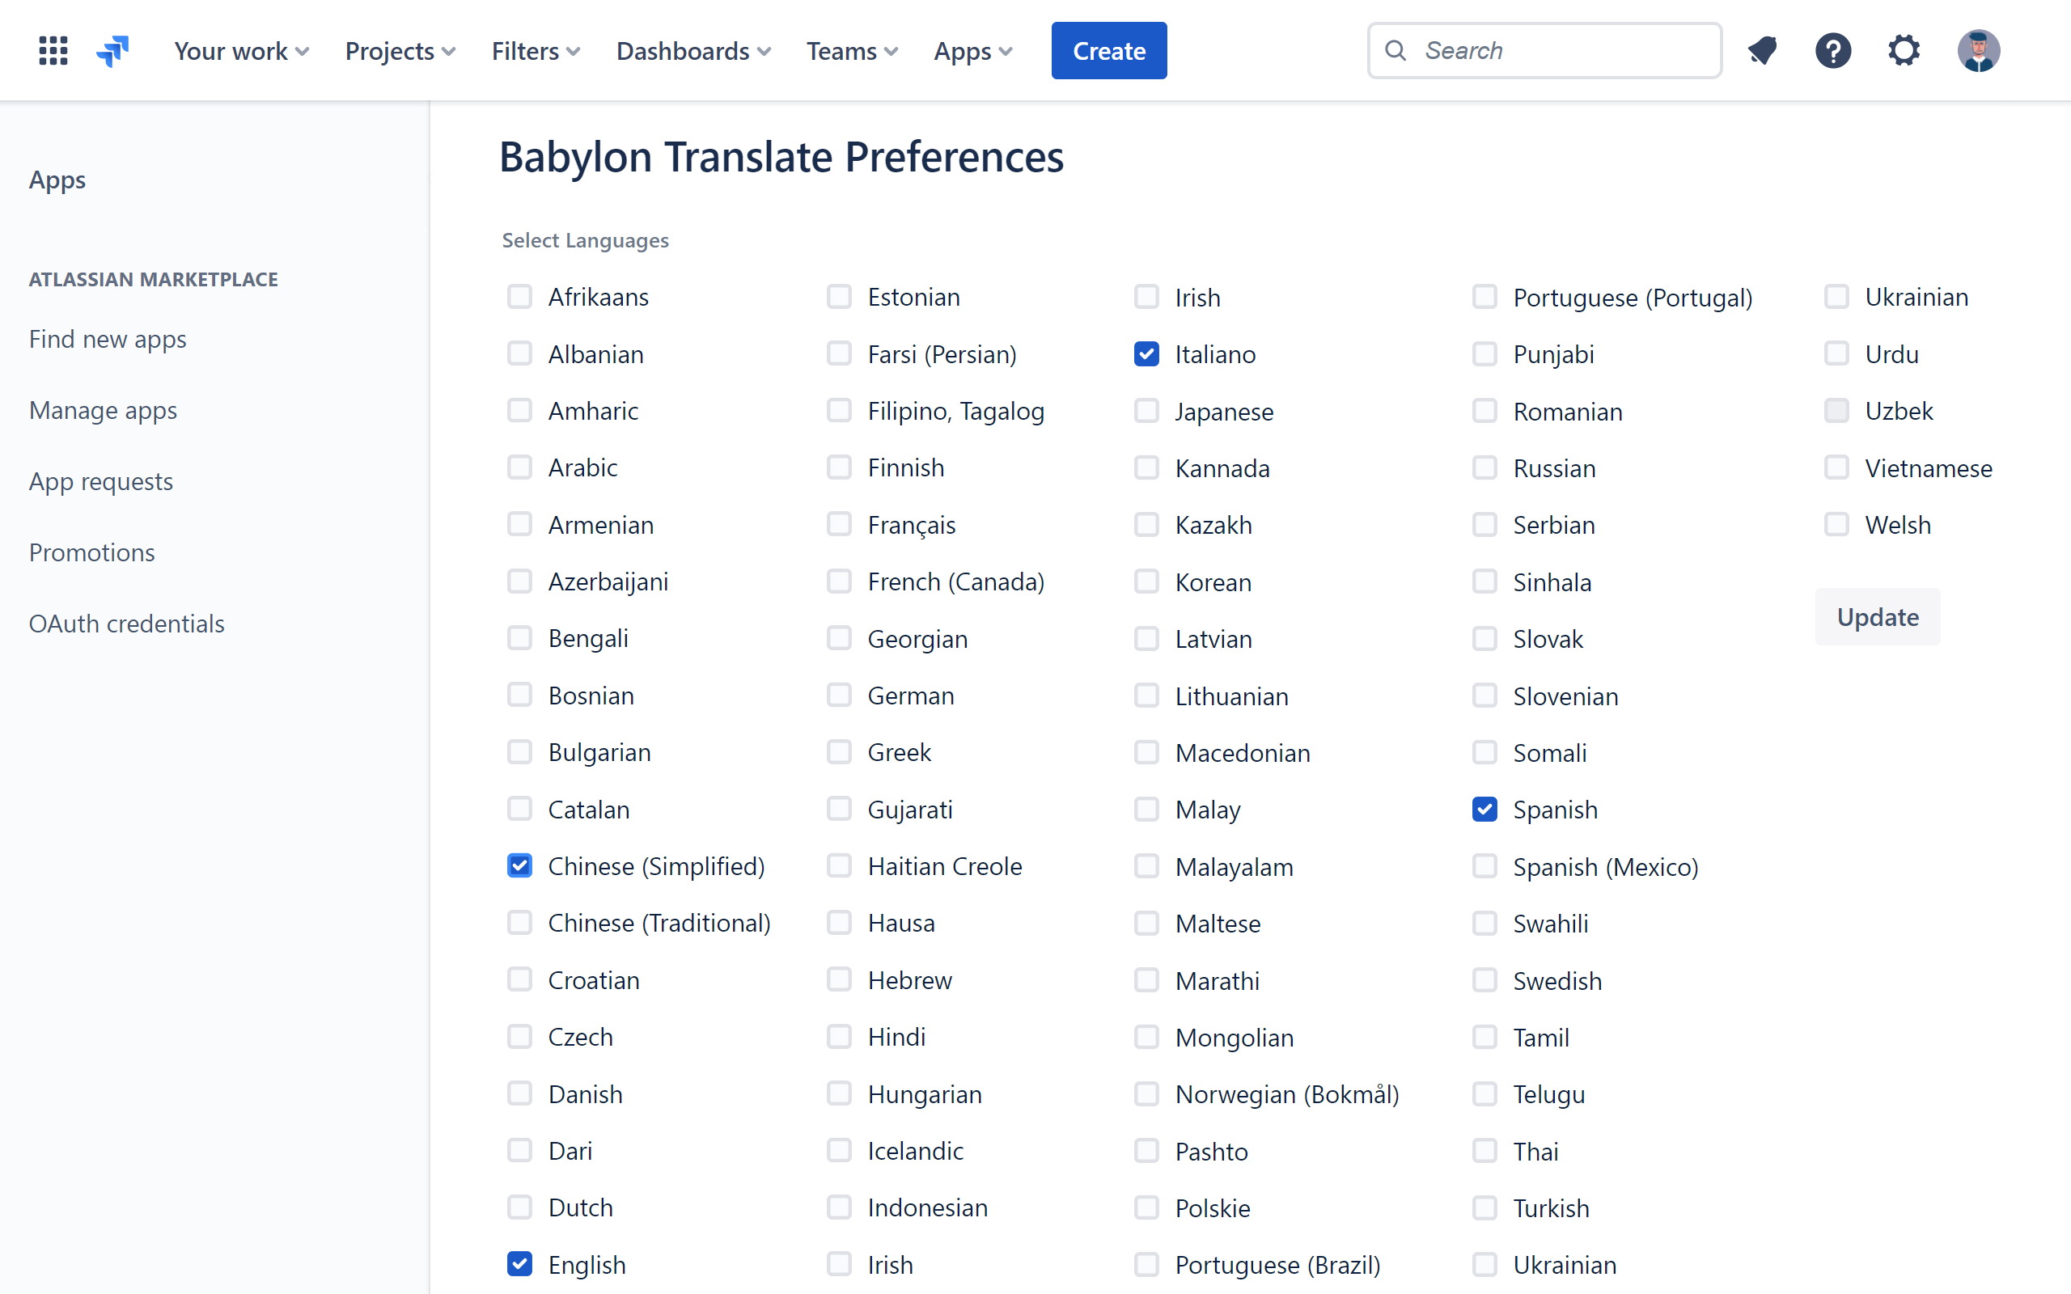
Task: Click the Update button
Action: (x=1878, y=616)
